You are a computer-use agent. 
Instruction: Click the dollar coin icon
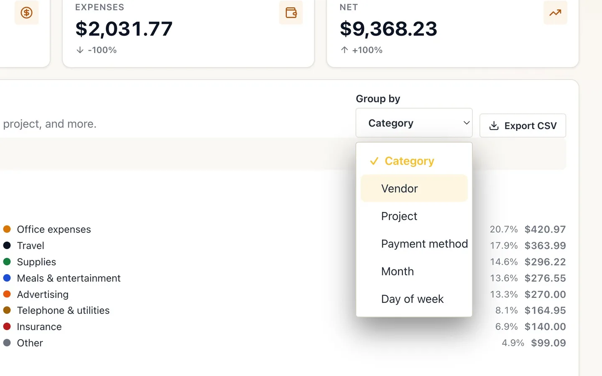[x=26, y=13]
